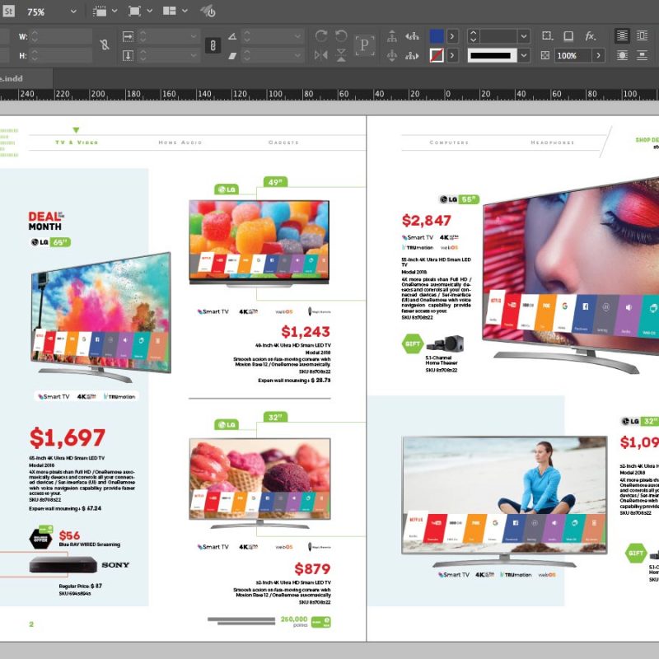Select Wrap Around Bounding Box
The image size is (659, 659).
pyautogui.click(x=643, y=36)
